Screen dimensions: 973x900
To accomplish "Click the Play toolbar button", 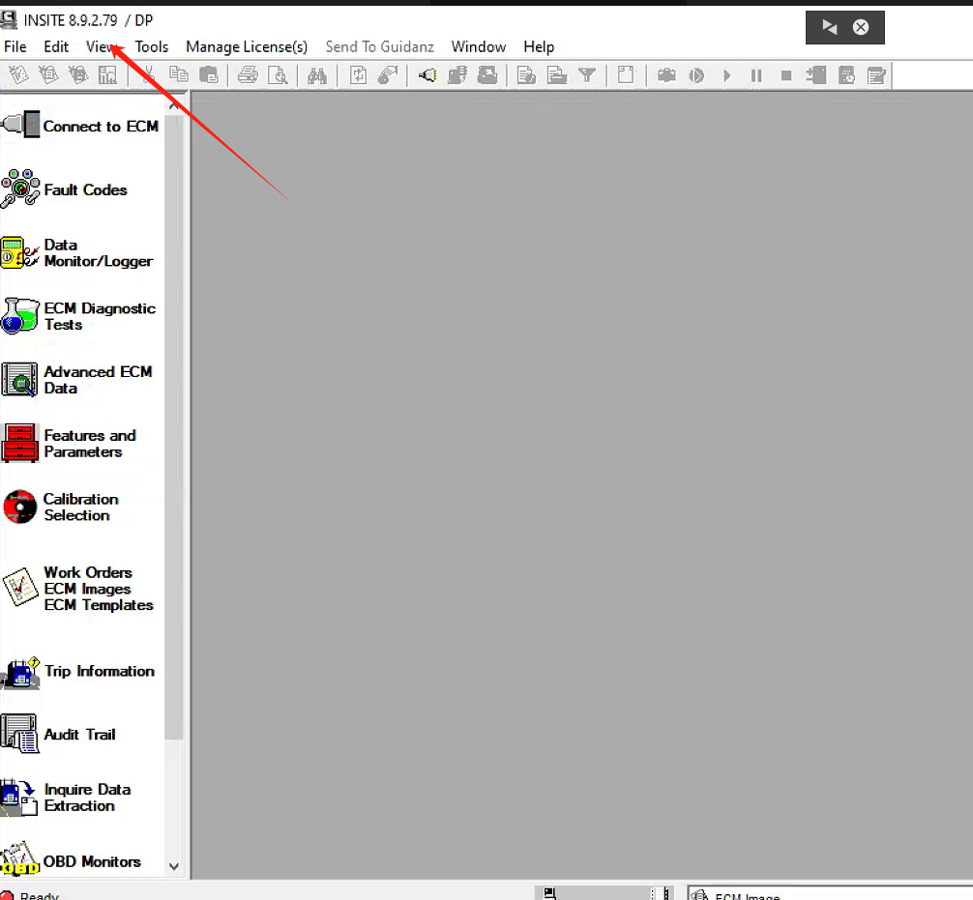I will [x=726, y=75].
